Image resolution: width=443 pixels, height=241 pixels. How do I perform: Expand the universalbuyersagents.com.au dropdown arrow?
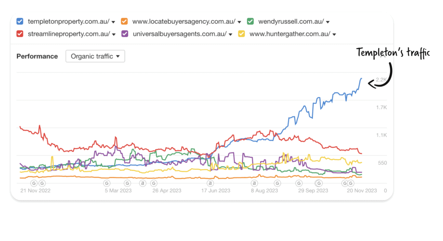point(231,35)
